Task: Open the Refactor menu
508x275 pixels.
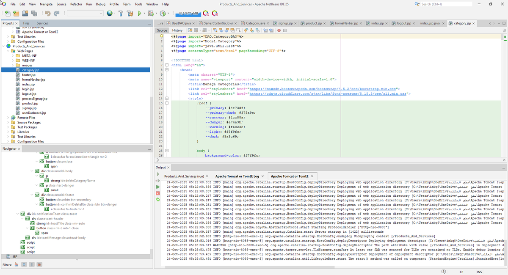Action: click(x=76, y=4)
